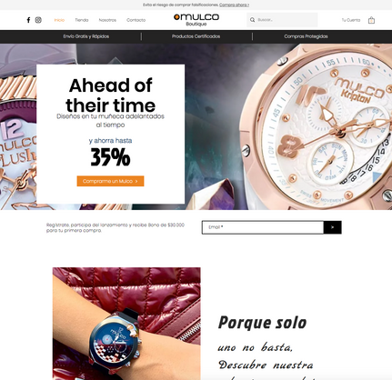Submit email with the arrow button
392x380 pixels.
pyautogui.click(x=333, y=227)
